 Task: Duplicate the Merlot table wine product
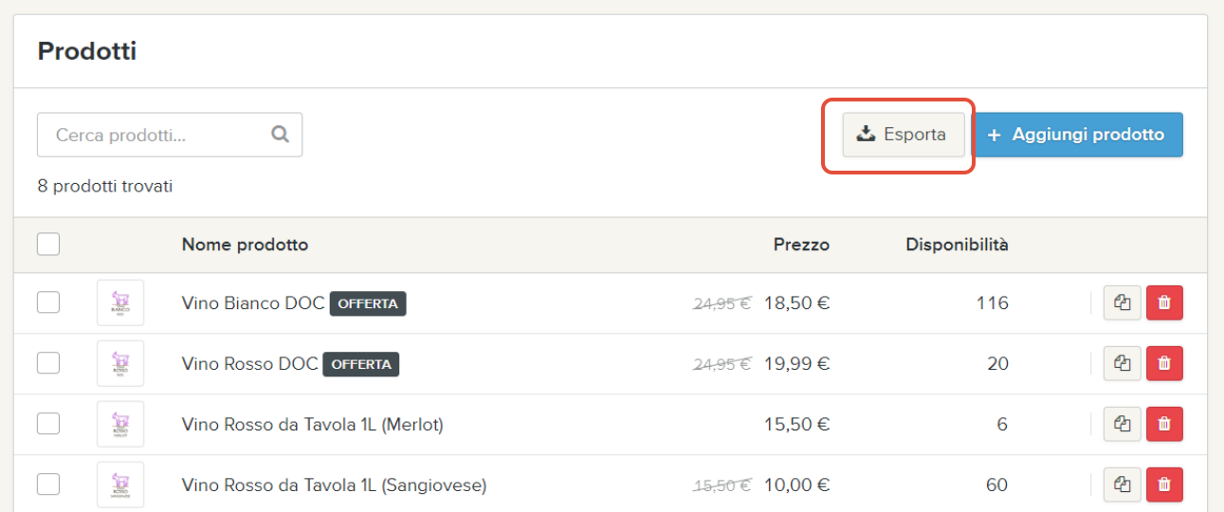click(x=1123, y=424)
